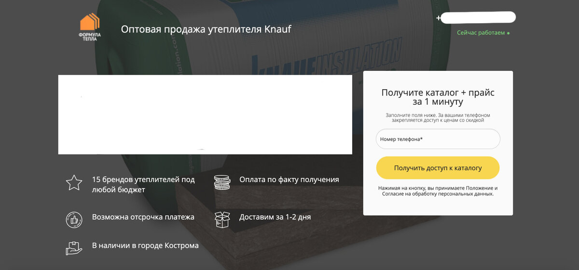Click the hand-holding-box icon beside В наличии
579x270 pixels.
tap(74, 247)
